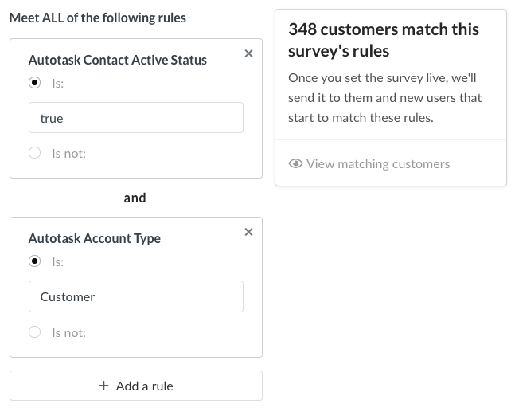Select "Is:" radio for Contact Active Status

point(34,83)
